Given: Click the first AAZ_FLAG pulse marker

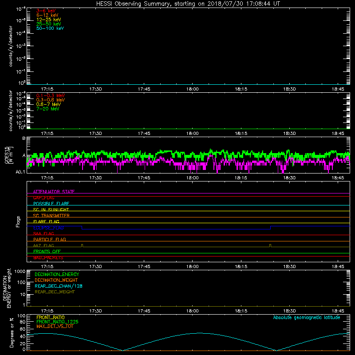Looking at the screenshot, I should pos(82,245).
